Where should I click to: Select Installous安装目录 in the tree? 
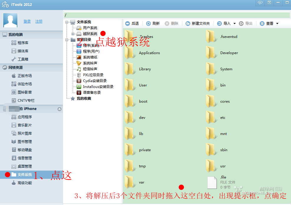pyautogui.click(x=98, y=86)
